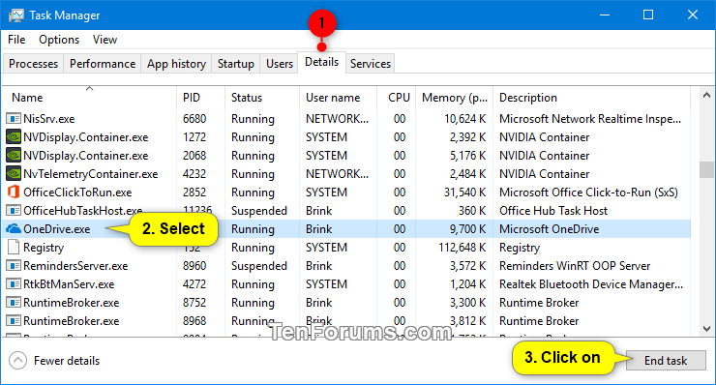Click the Microsoft OneDrive description
Image resolution: width=716 pixels, height=385 pixels.
pos(549,229)
